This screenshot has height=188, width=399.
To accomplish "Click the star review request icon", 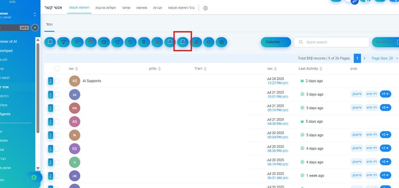I will pyautogui.click(x=157, y=42).
